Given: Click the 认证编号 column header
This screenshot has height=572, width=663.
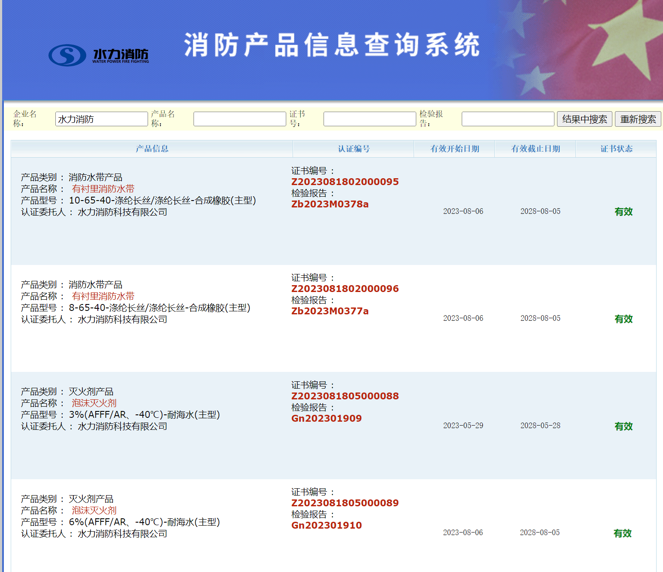Looking at the screenshot, I should tap(354, 149).
